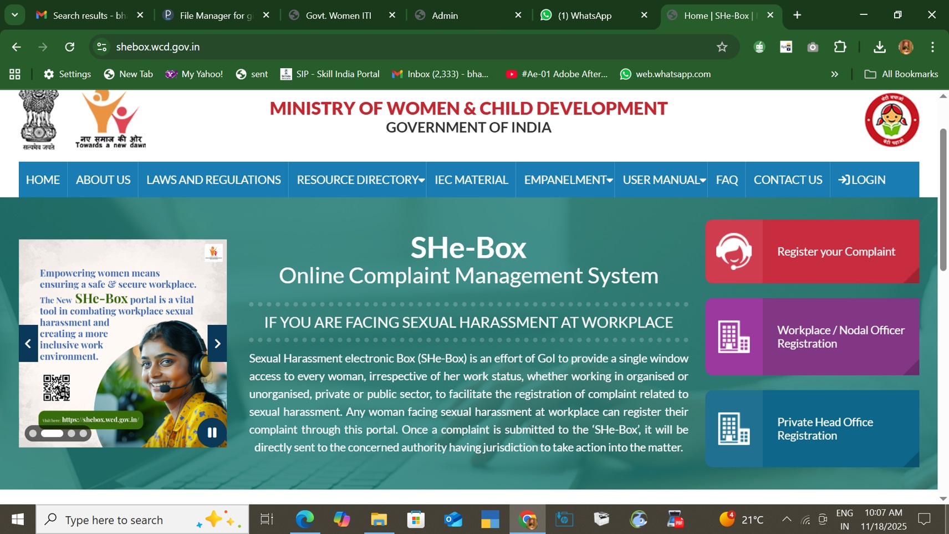The image size is (949, 534).
Task: Click the building icon for Private Head Office Registration
Action: [x=733, y=429]
